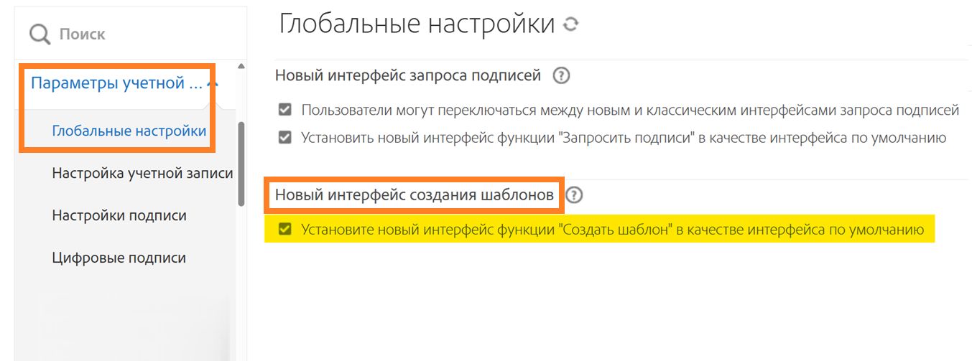Toggle the checkbox for switching between new and classic interfaces
This screenshot has height=361, width=972.
click(x=285, y=111)
